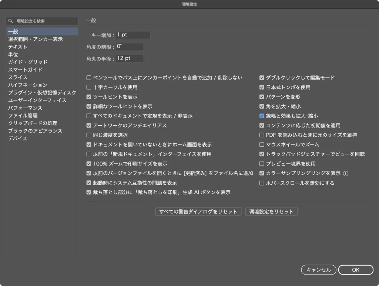Enable 以前の「新規ドキュメント」インターフェイスを使用

pyautogui.click(x=89, y=154)
